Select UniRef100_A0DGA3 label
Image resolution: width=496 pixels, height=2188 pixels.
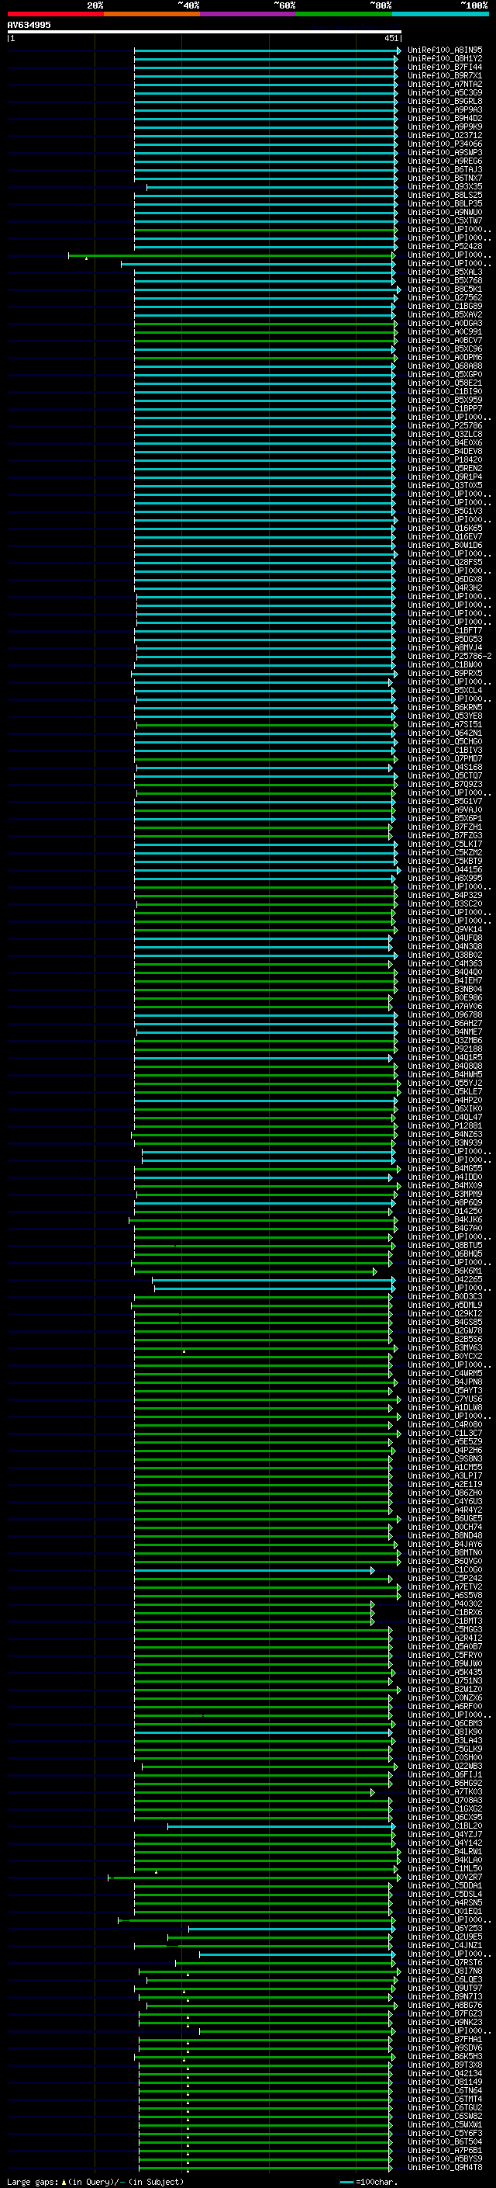tap(445, 323)
